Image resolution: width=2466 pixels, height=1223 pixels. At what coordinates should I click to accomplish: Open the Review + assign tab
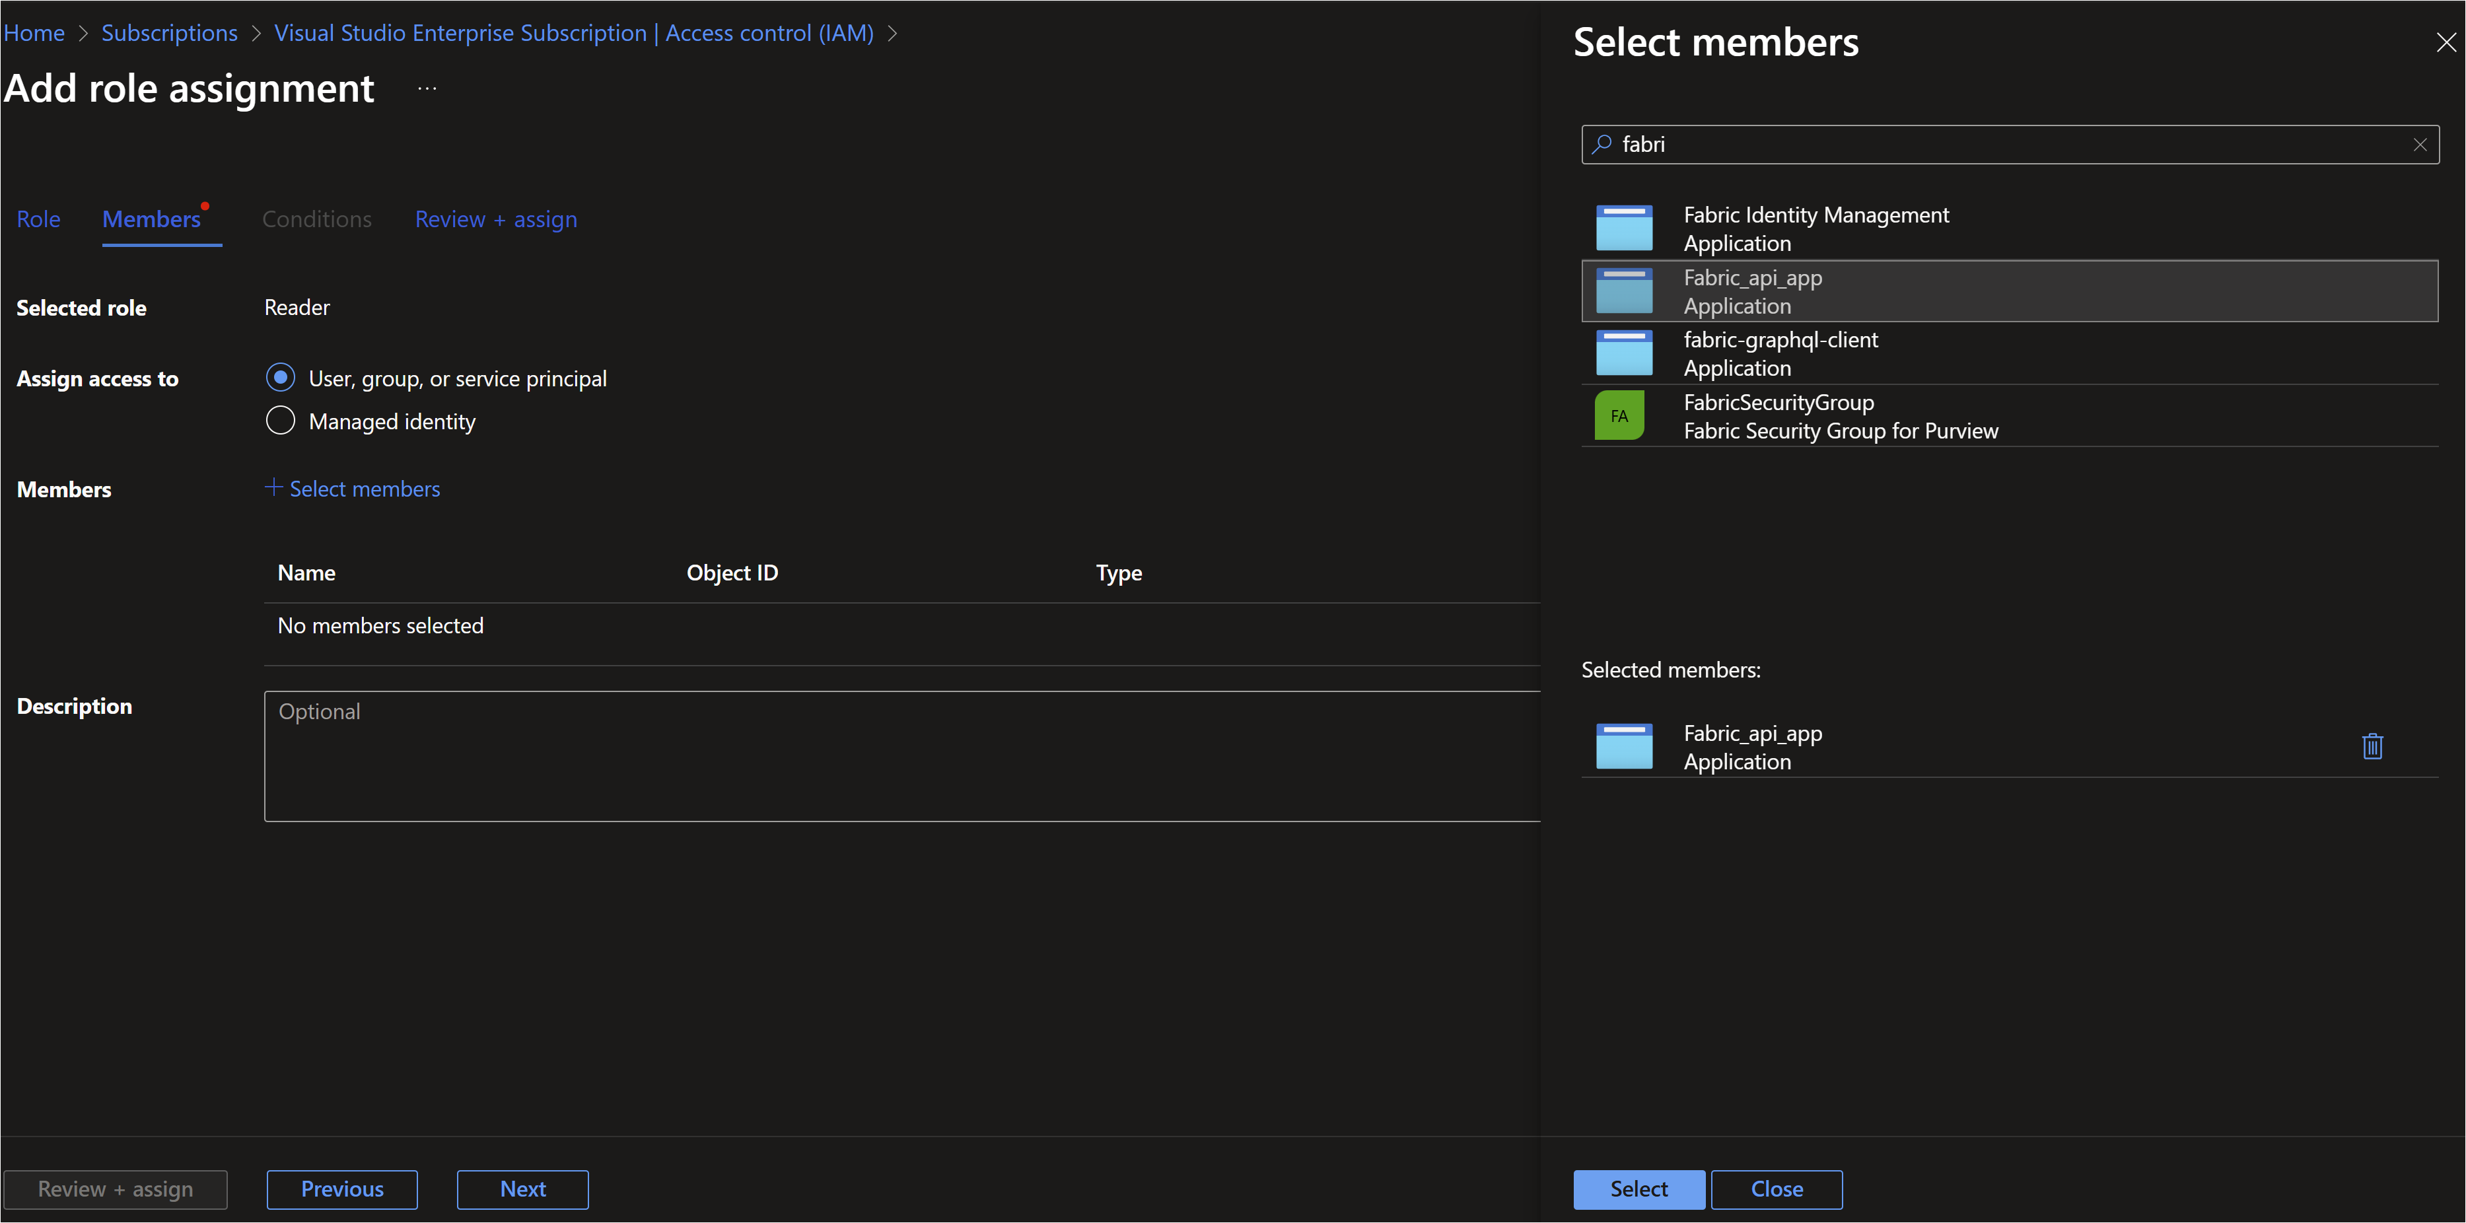point(496,219)
